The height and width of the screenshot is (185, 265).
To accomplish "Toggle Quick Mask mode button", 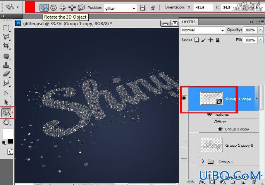I will (x=10, y=152).
